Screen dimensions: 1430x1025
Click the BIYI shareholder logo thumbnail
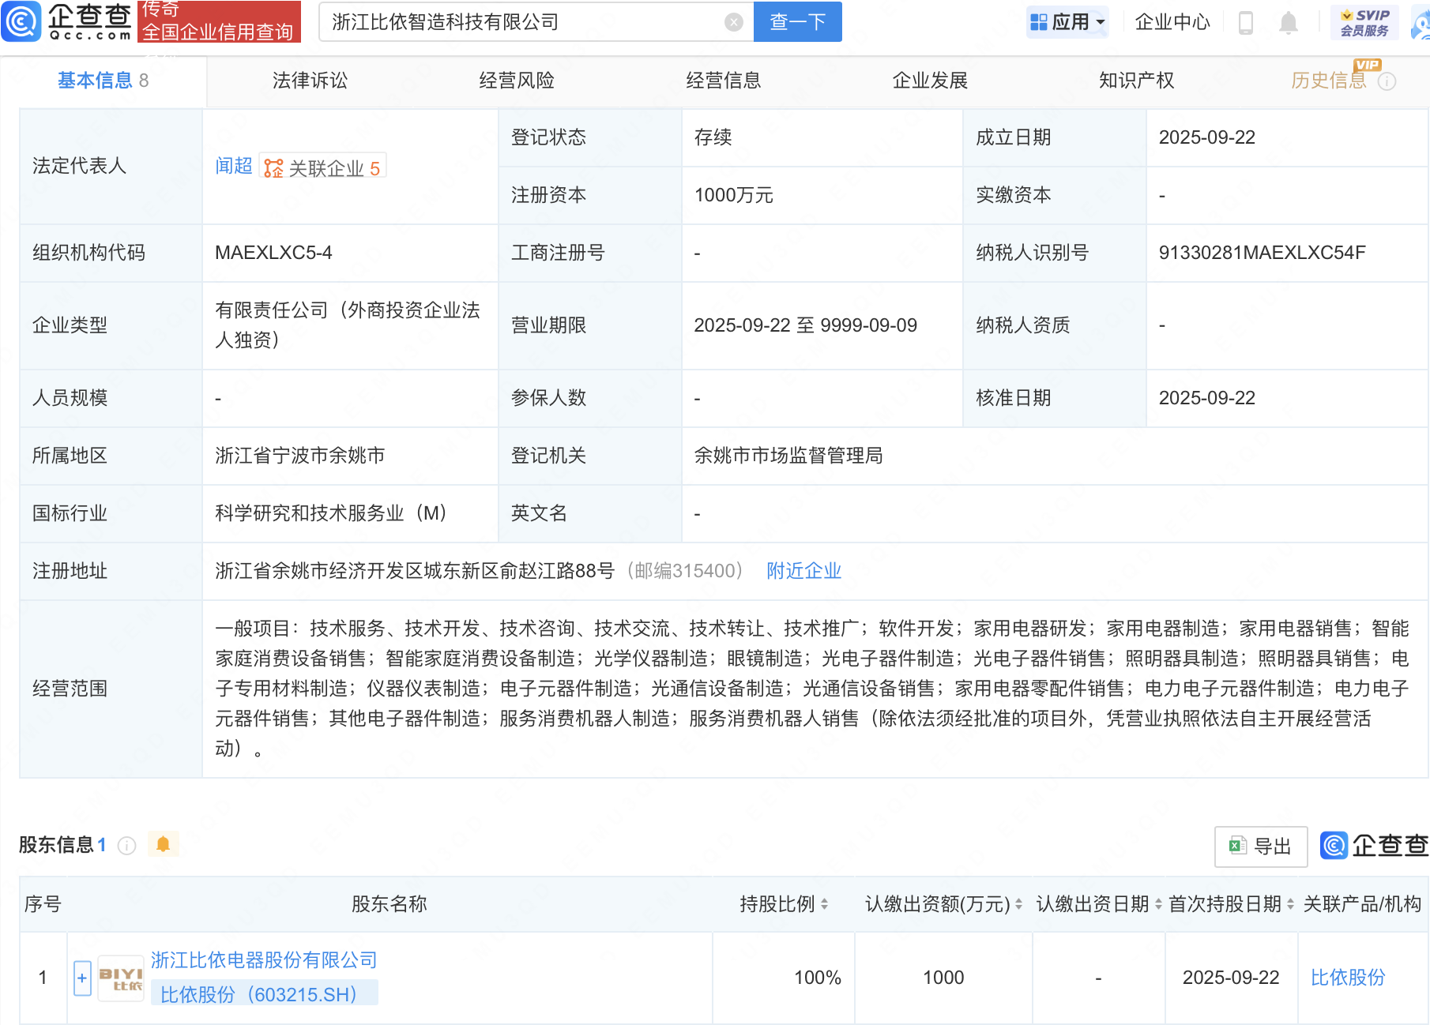tap(121, 979)
